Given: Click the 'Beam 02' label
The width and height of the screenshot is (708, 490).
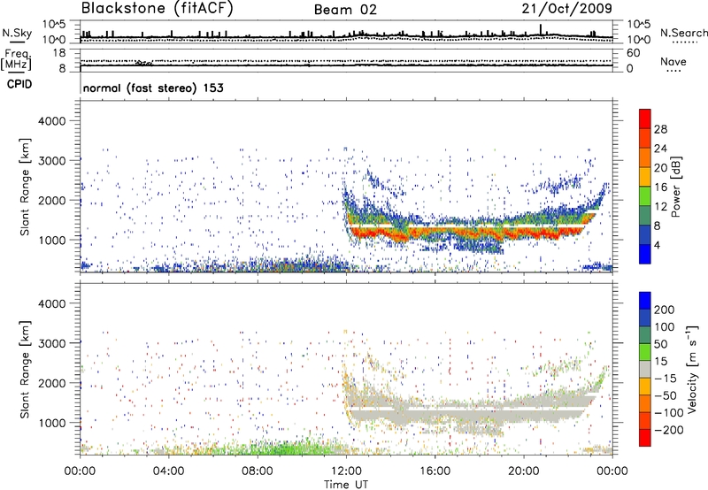Looking at the screenshot, I should click(345, 10).
